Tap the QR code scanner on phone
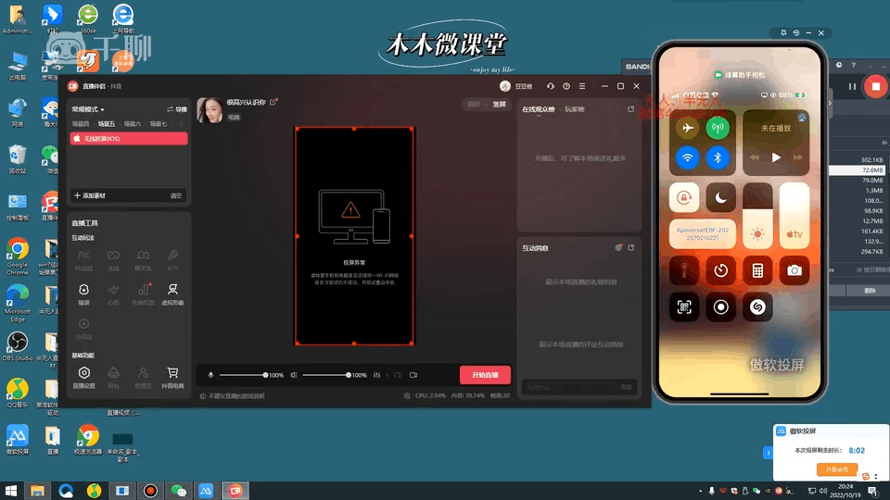890x500 pixels. [684, 307]
